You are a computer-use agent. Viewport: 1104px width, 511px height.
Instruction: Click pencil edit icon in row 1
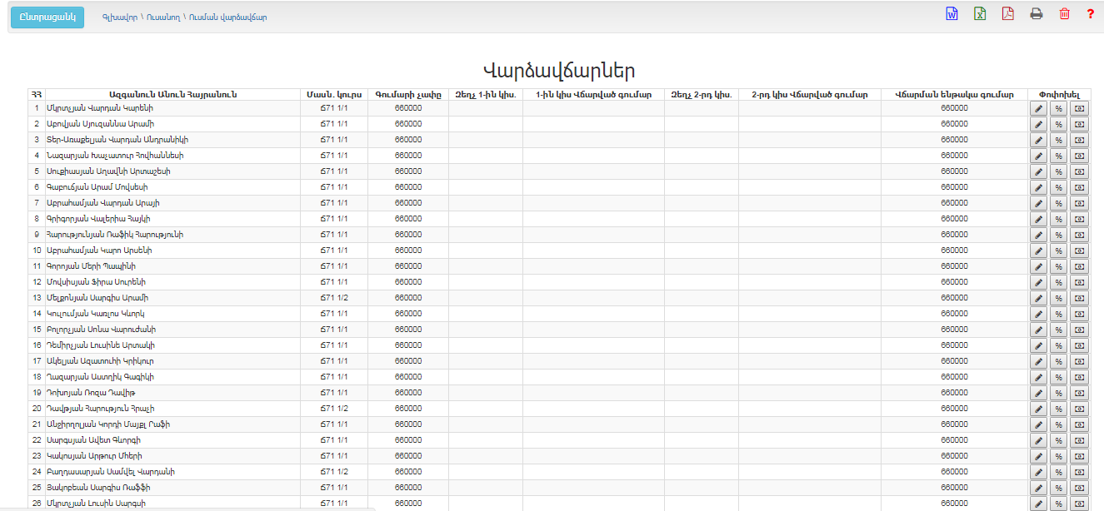[x=1038, y=109]
